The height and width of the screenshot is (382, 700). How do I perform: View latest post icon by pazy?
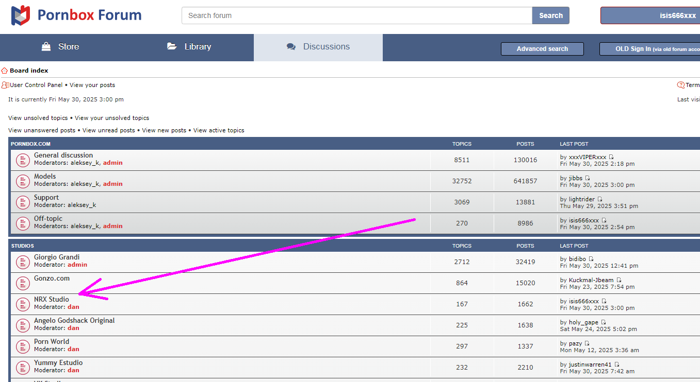click(x=587, y=343)
